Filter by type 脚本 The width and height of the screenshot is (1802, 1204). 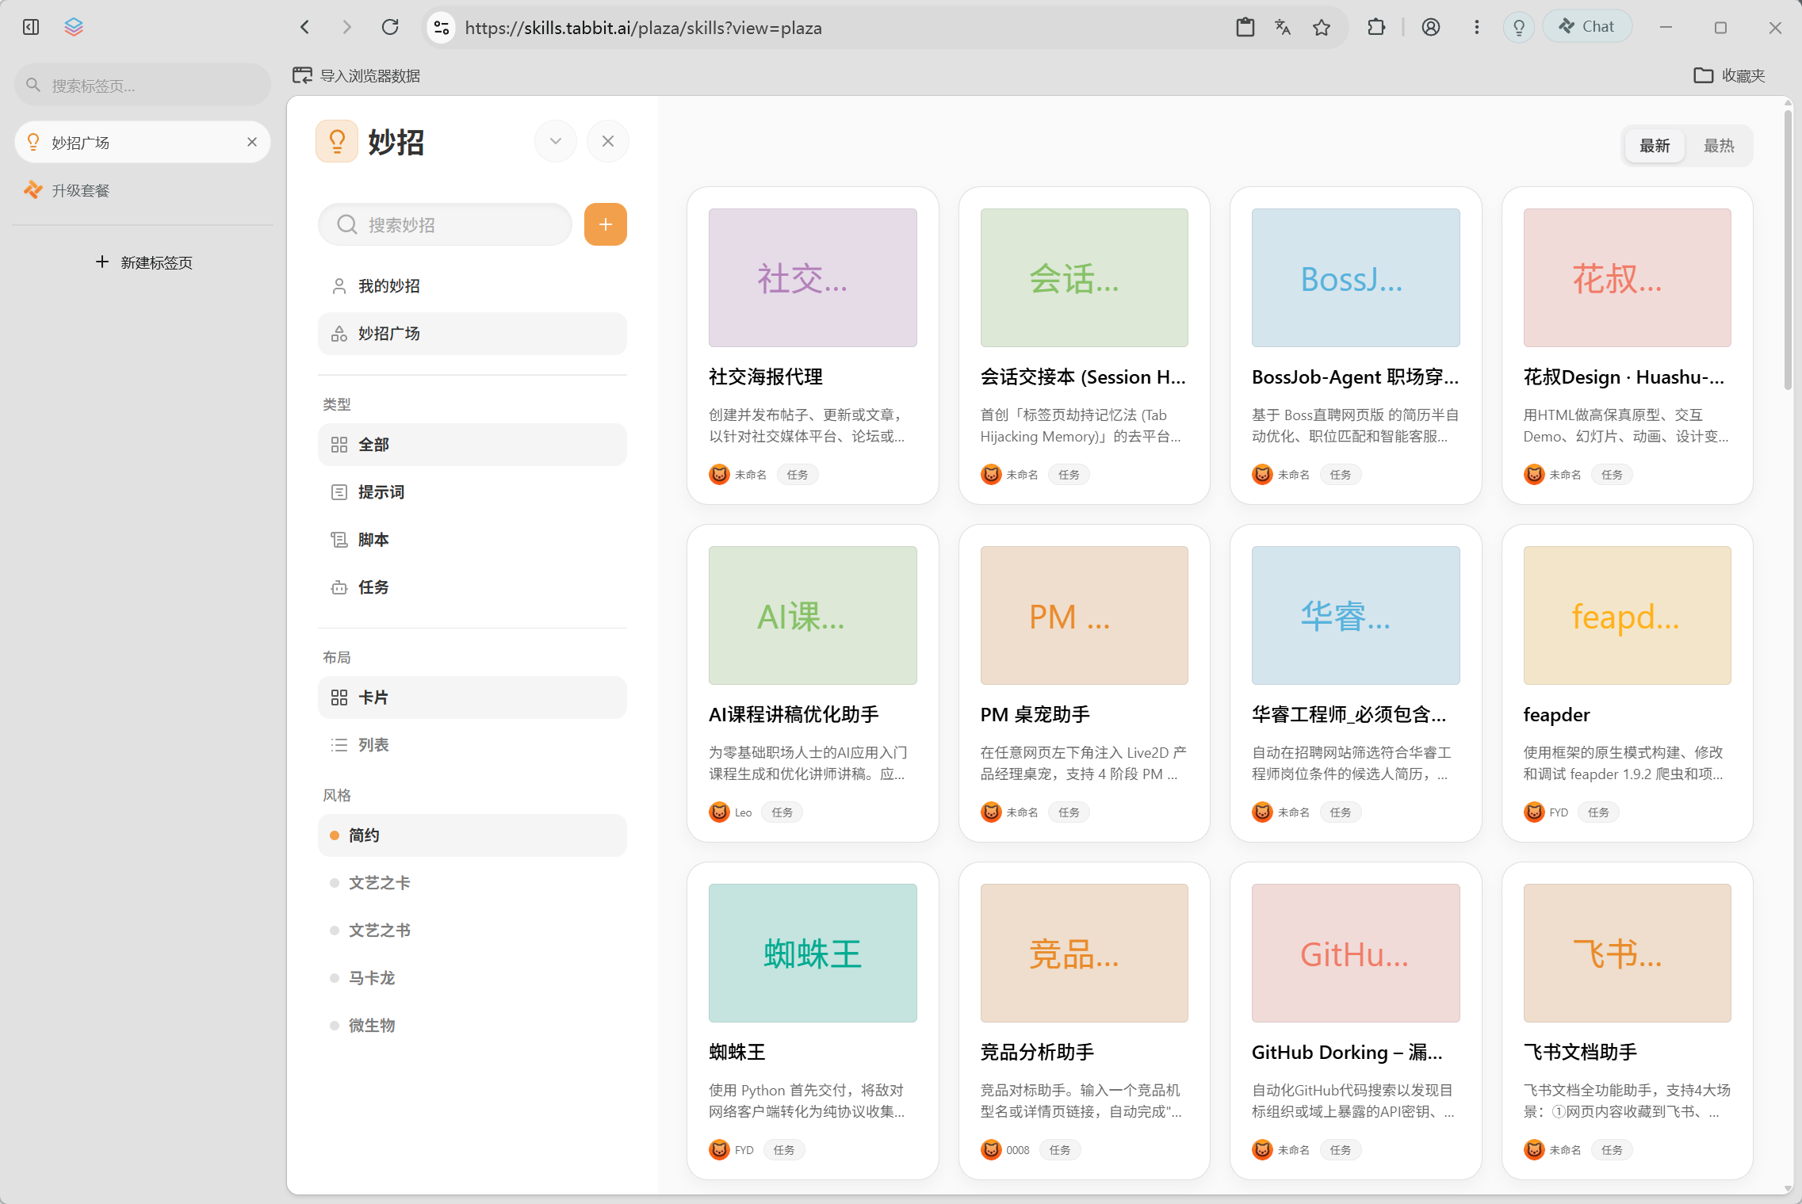(472, 540)
